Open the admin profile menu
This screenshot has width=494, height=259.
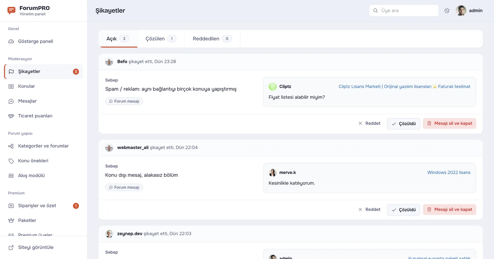(469, 11)
